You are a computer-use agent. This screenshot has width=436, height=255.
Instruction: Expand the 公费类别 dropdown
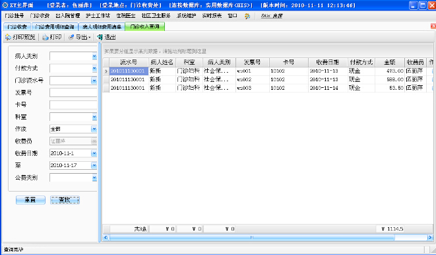(x=94, y=177)
